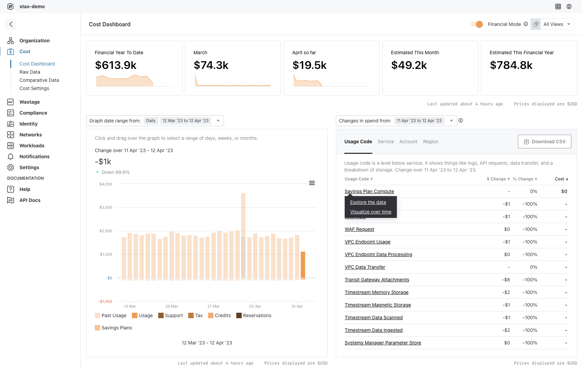
Task: Open Timestream Memory Storage link
Action: point(376,292)
